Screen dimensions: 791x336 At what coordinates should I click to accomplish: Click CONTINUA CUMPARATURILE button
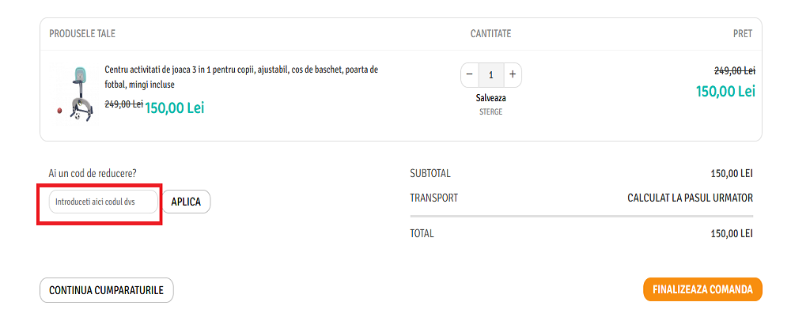106,290
